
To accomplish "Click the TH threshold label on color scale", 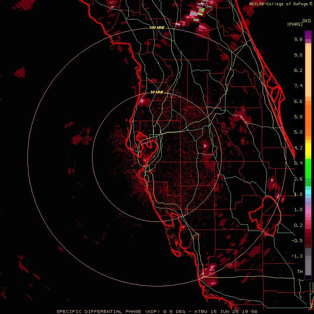I will 300,272.
